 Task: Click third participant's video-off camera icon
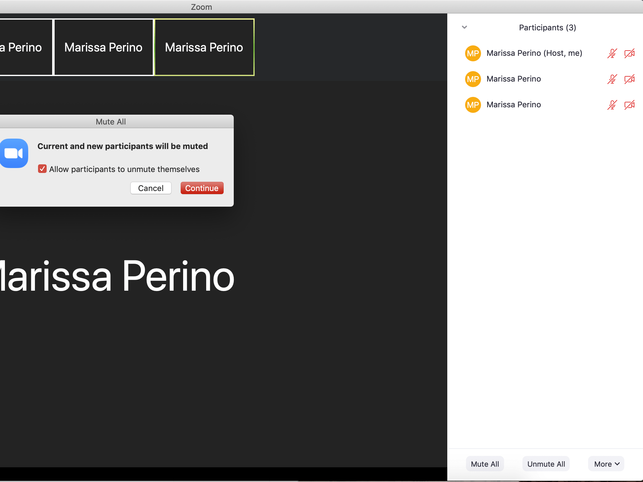point(630,105)
